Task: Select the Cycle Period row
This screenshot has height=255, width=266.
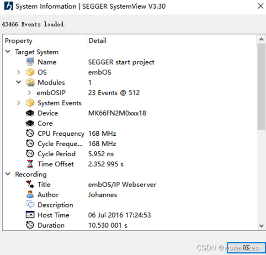Action: [130, 154]
